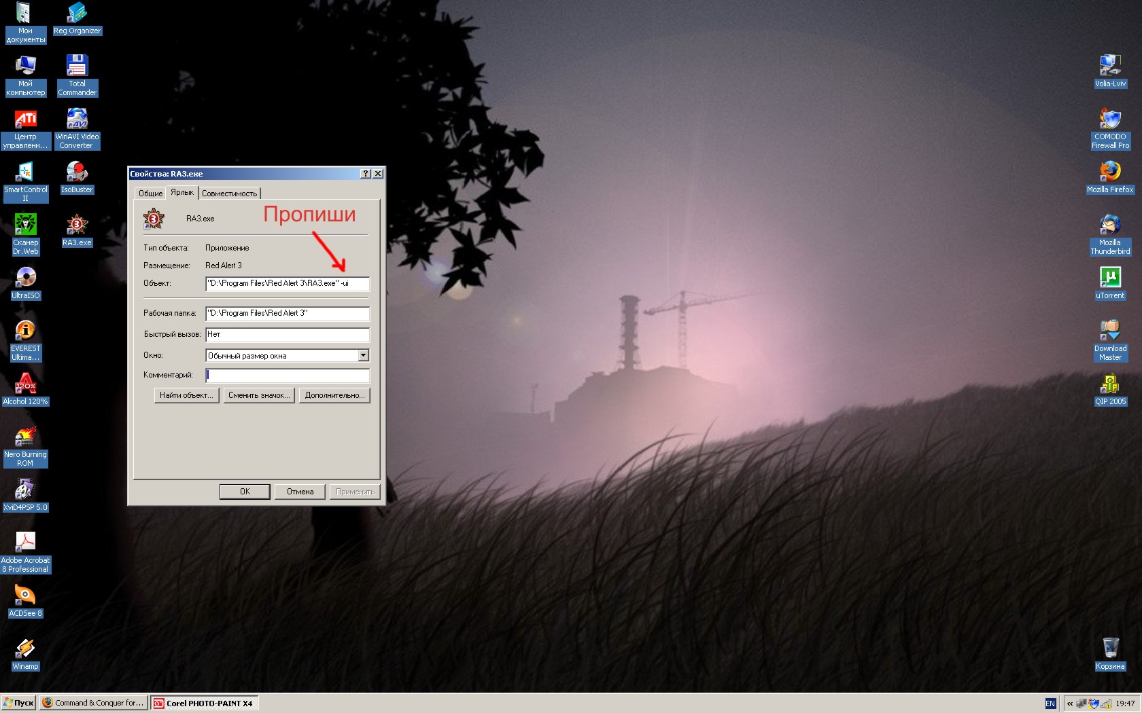Cancel the dialog with Отмена
This screenshot has width=1142, height=713.
click(x=300, y=492)
